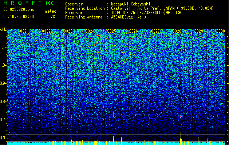Click the Receiving Location label
The width and height of the screenshot is (229, 145).
[x=85, y=8]
